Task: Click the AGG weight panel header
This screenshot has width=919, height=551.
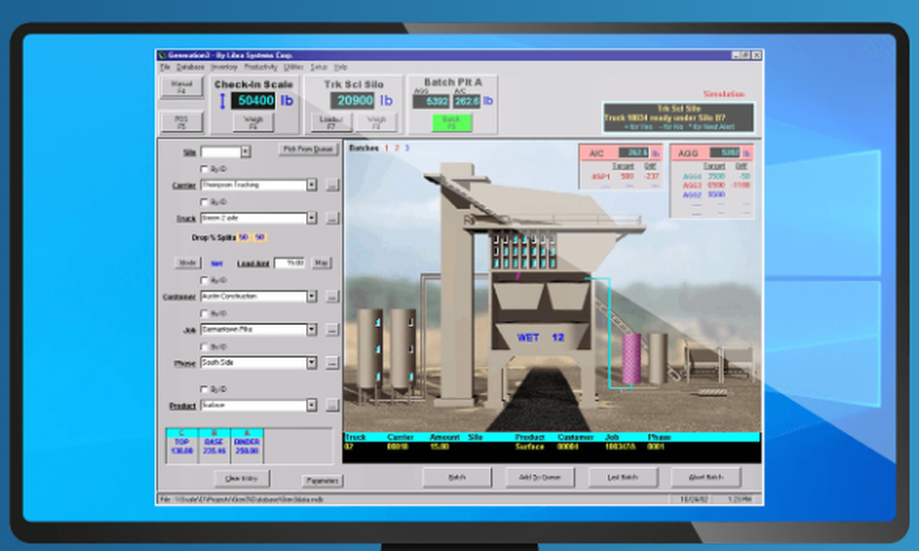Action: click(711, 152)
